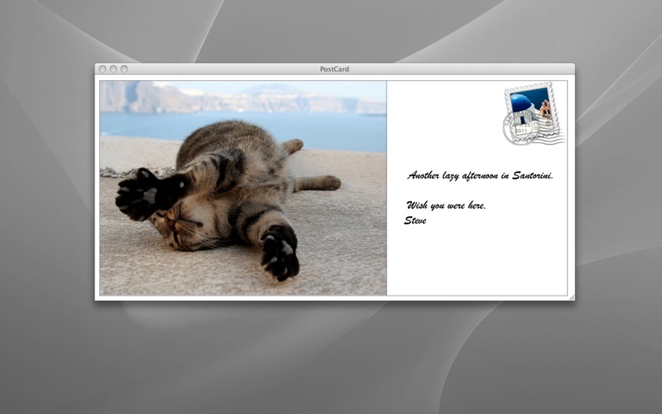Click the Santorini postage stamp
The height and width of the screenshot is (414, 662).
(x=532, y=109)
